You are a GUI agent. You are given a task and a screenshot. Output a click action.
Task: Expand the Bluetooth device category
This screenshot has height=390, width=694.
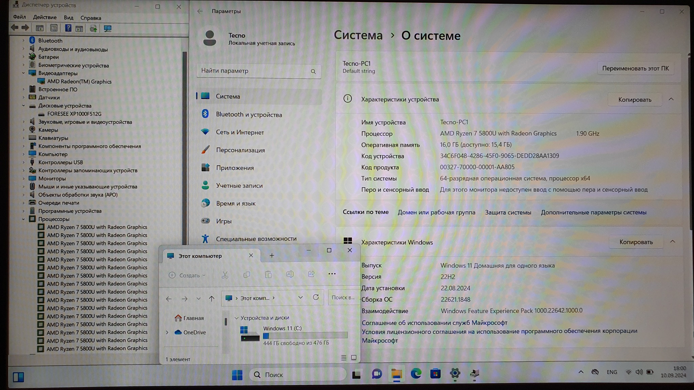(23, 40)
